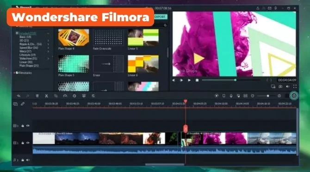
Task: Open the Speed gauge control
Action: pos(65,96)
